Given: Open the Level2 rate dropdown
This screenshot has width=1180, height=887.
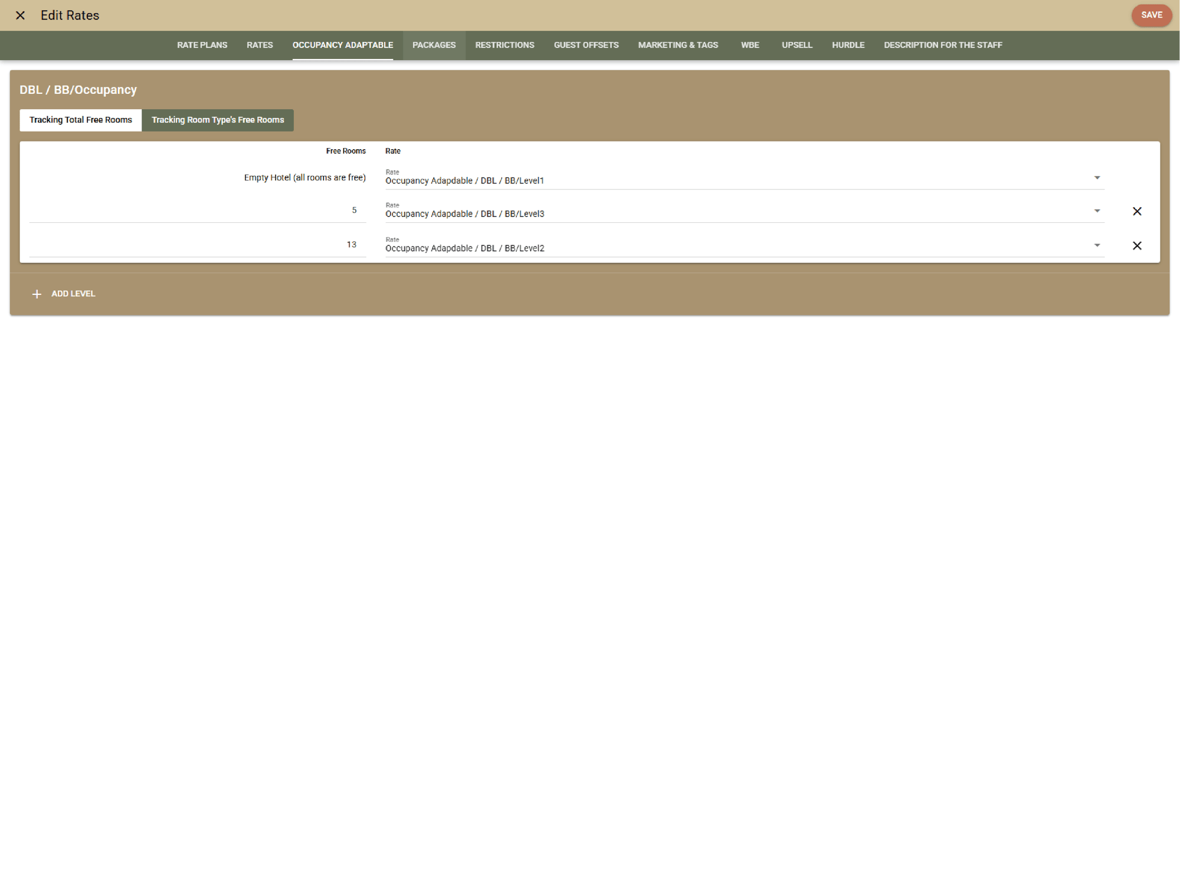Looking at the screenshot, I should pyautogui.click(x=1097, y=245).
